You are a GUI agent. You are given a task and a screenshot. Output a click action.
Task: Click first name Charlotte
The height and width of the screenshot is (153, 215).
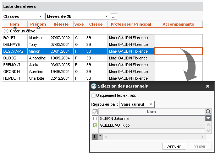click(x=37, y=78)
